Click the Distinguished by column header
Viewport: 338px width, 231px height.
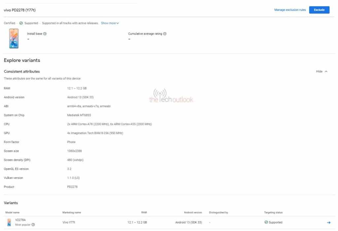[x=219, y=213]
